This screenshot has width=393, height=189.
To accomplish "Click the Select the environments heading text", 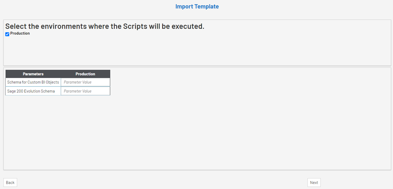I will pyautogui.click(x=104, y=26).
